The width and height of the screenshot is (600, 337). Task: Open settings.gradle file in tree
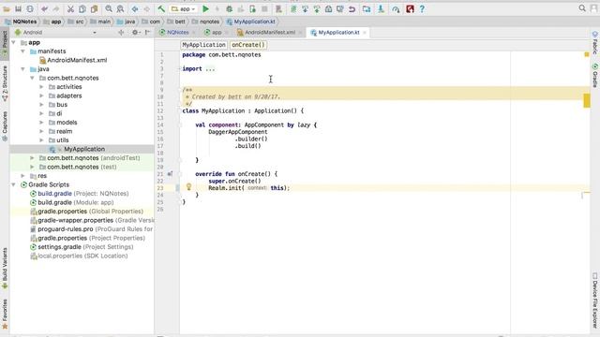click(x=82, y=247)
